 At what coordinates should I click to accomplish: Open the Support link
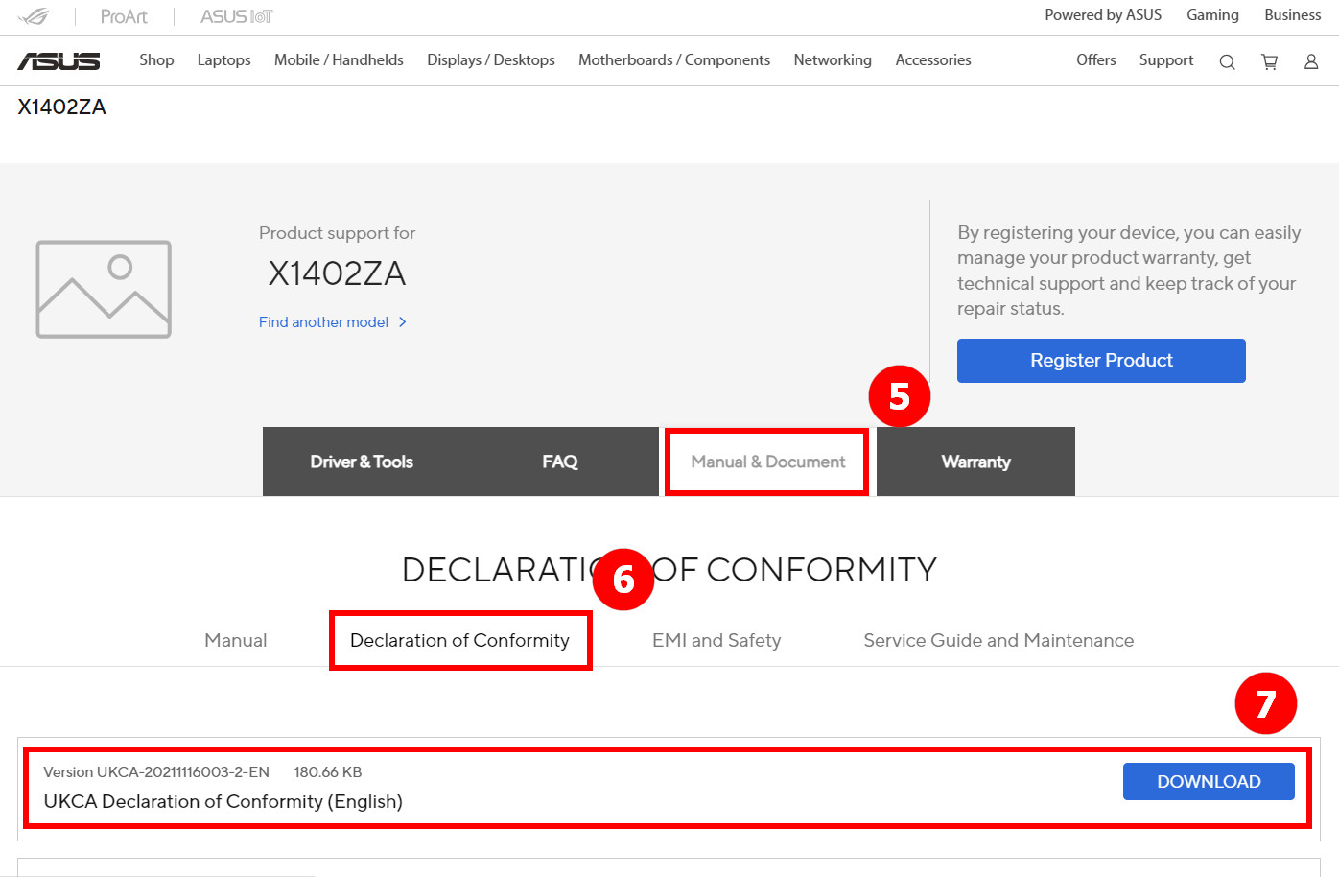click(x=1166, y=59)
